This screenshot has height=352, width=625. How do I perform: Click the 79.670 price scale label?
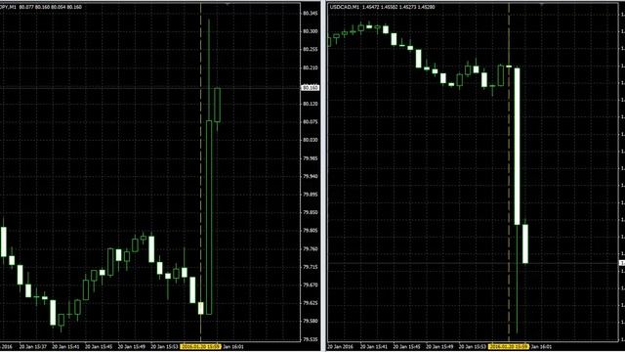[311, 285]
